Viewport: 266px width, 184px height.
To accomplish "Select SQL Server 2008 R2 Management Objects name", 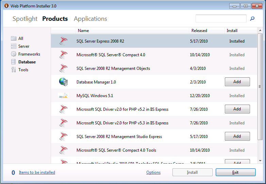I will tap(113, 68).
